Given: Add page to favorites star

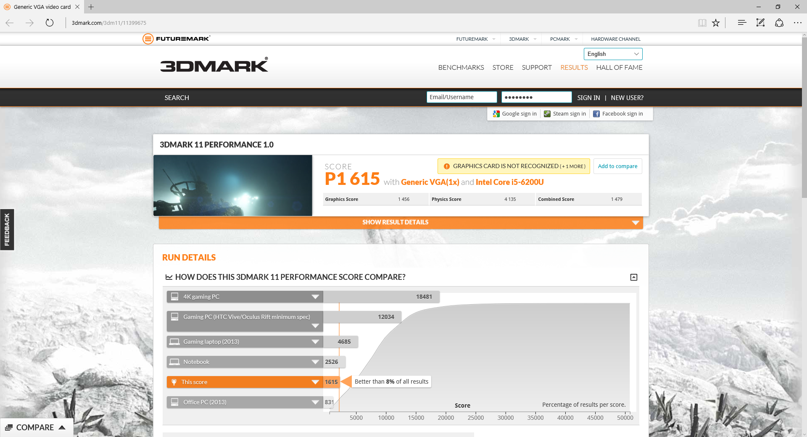Looking at the screenshot, I should pos(716,23).
